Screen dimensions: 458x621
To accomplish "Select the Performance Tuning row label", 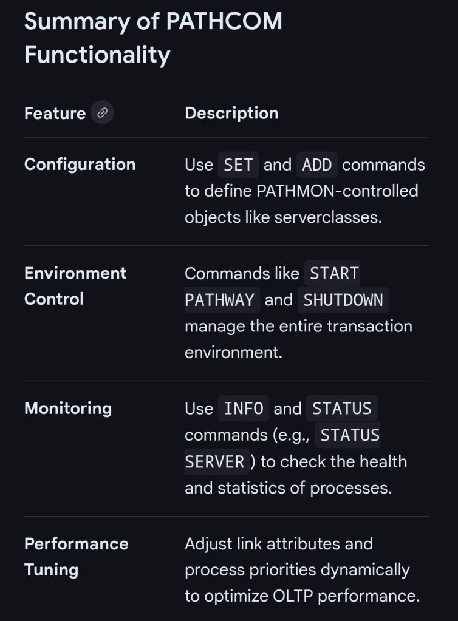I will click(x=76, y=557).
